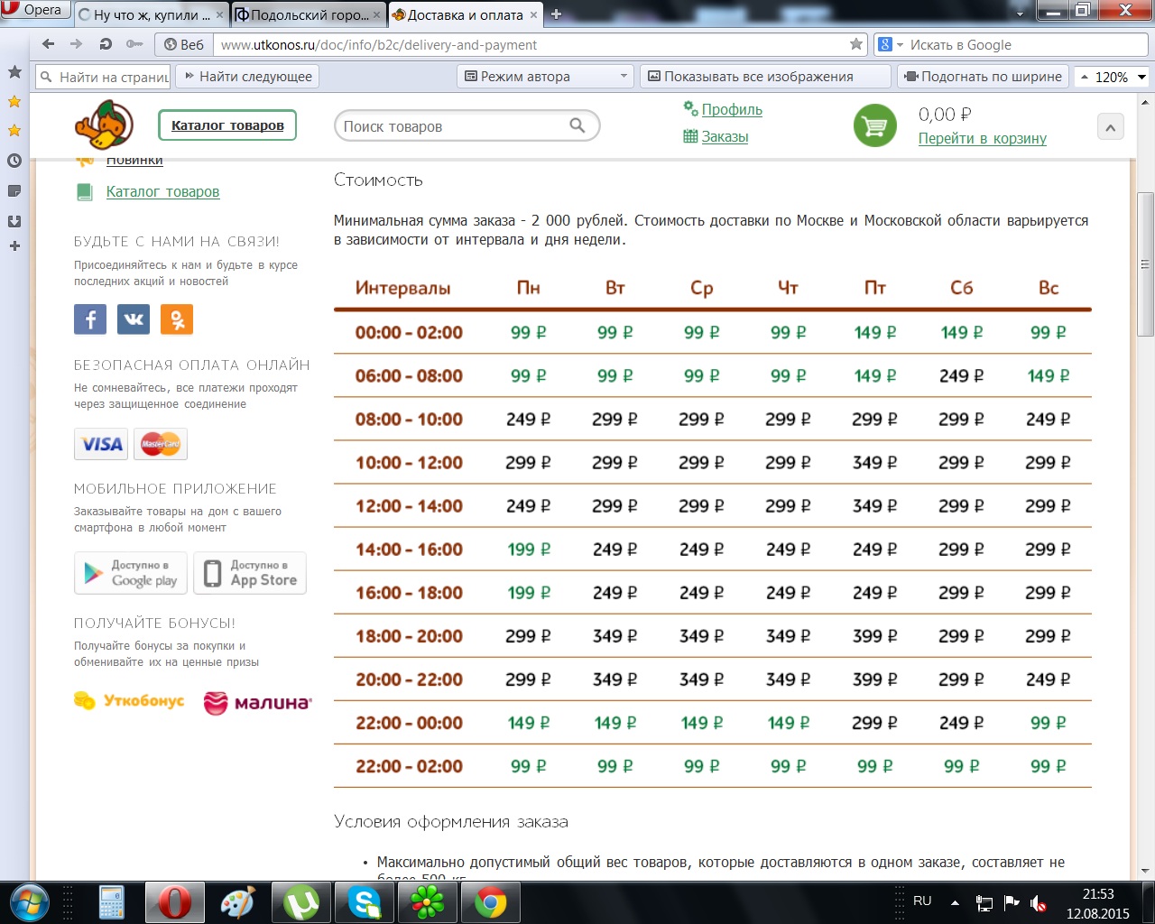Screen dimensions: 1155x924
Task: Click the Utkonos duck logo
Action: [x=104, y=125]
